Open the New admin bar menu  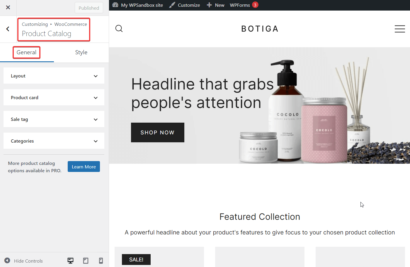click(x=220, y=5)
